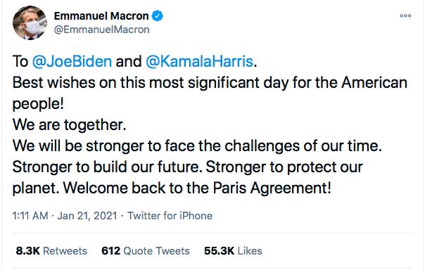Click the 612 quote count

coord(110,251)
